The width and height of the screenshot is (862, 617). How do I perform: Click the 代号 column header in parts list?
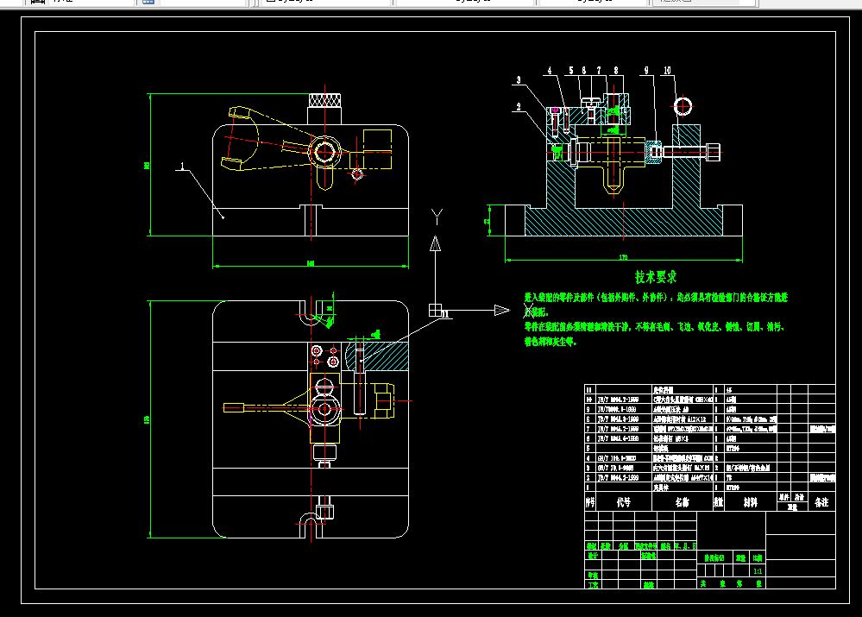coord(623,502)
